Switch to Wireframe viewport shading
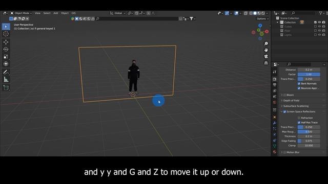 (251, 13)
